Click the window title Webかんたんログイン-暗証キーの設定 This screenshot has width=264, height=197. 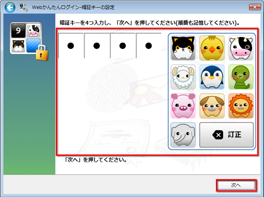(x=73, y=7)
